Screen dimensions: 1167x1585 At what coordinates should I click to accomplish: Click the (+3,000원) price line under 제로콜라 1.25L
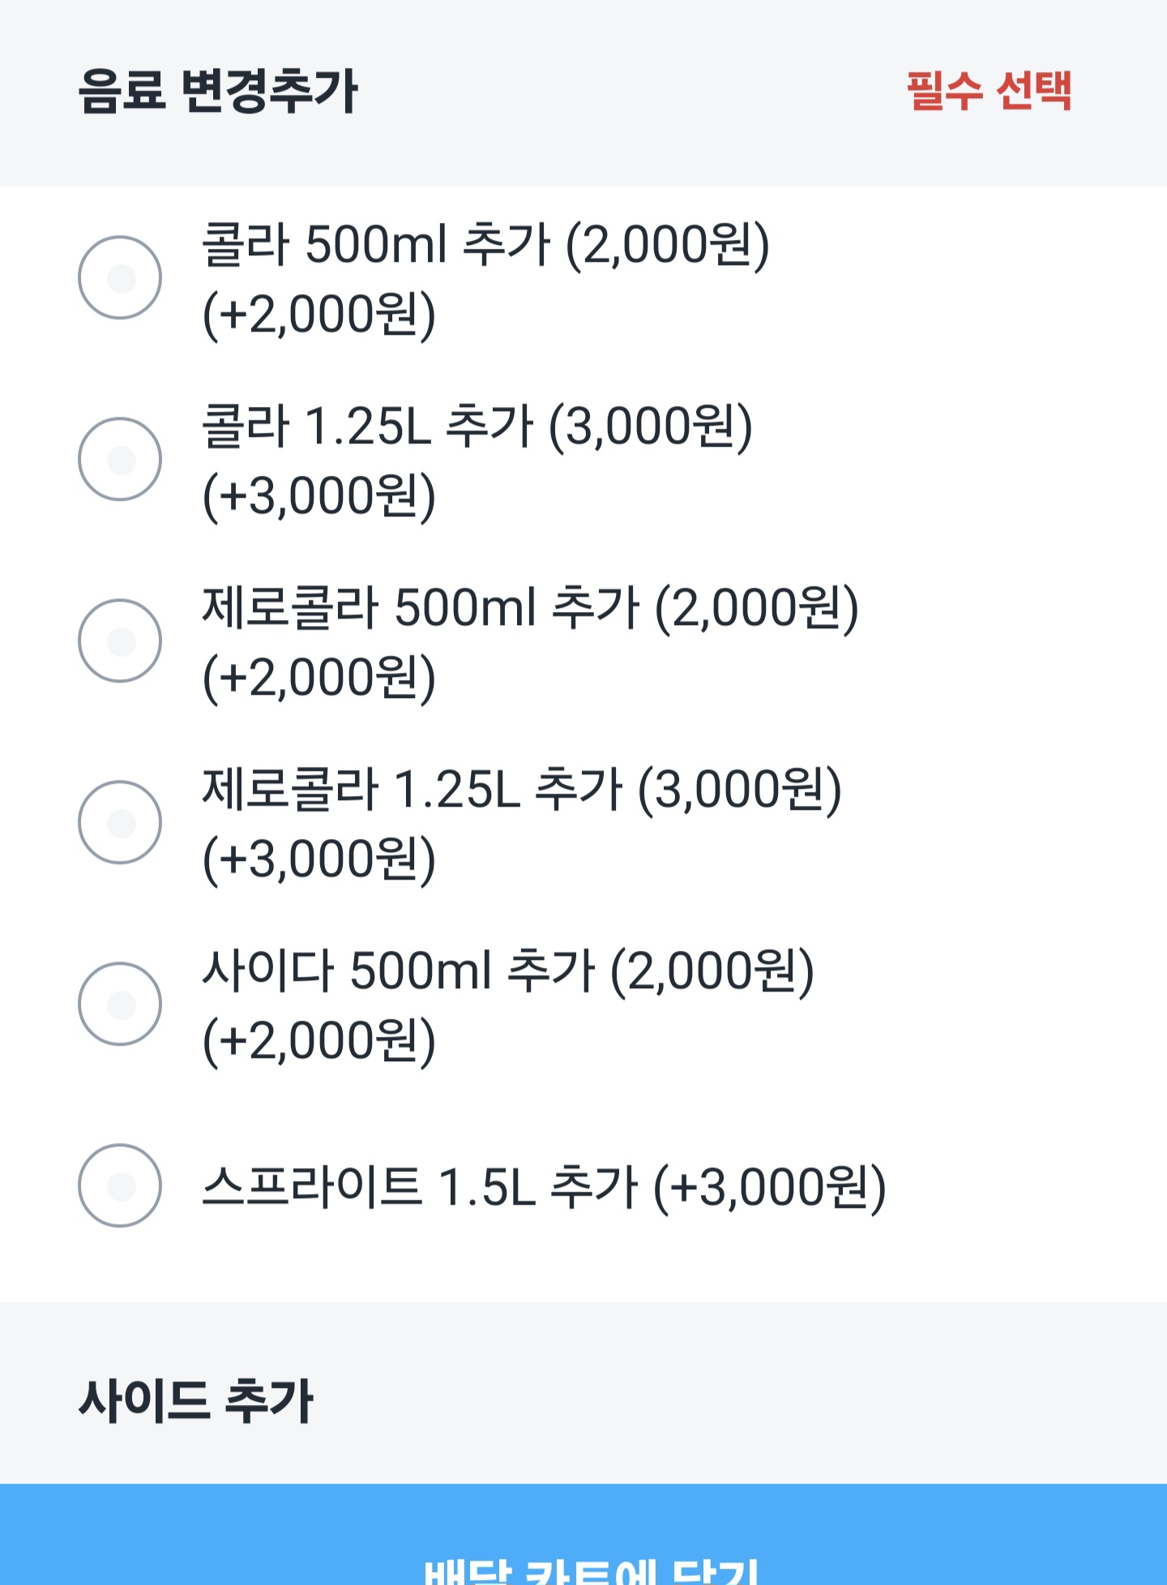tap(318, 859)
